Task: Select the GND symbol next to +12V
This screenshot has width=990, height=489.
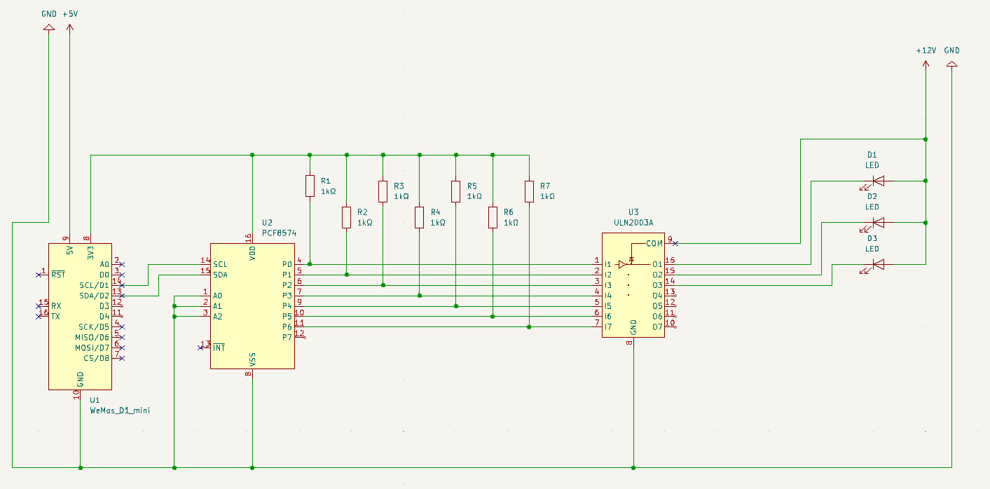Action: click(951, 64)
